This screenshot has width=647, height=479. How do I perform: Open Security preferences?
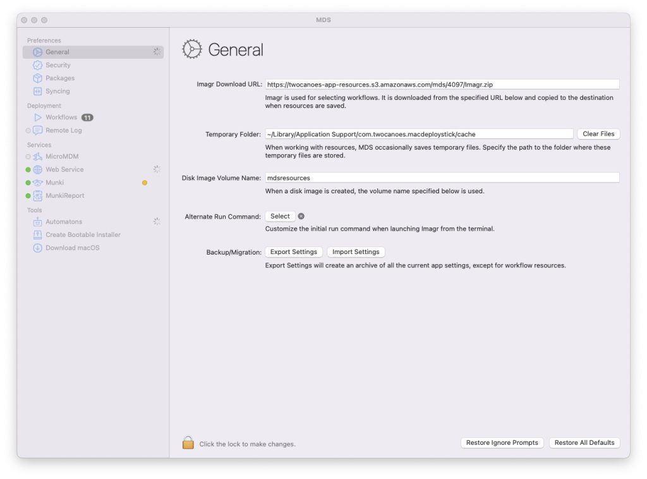pyautogui.click(x=94, y=65)
